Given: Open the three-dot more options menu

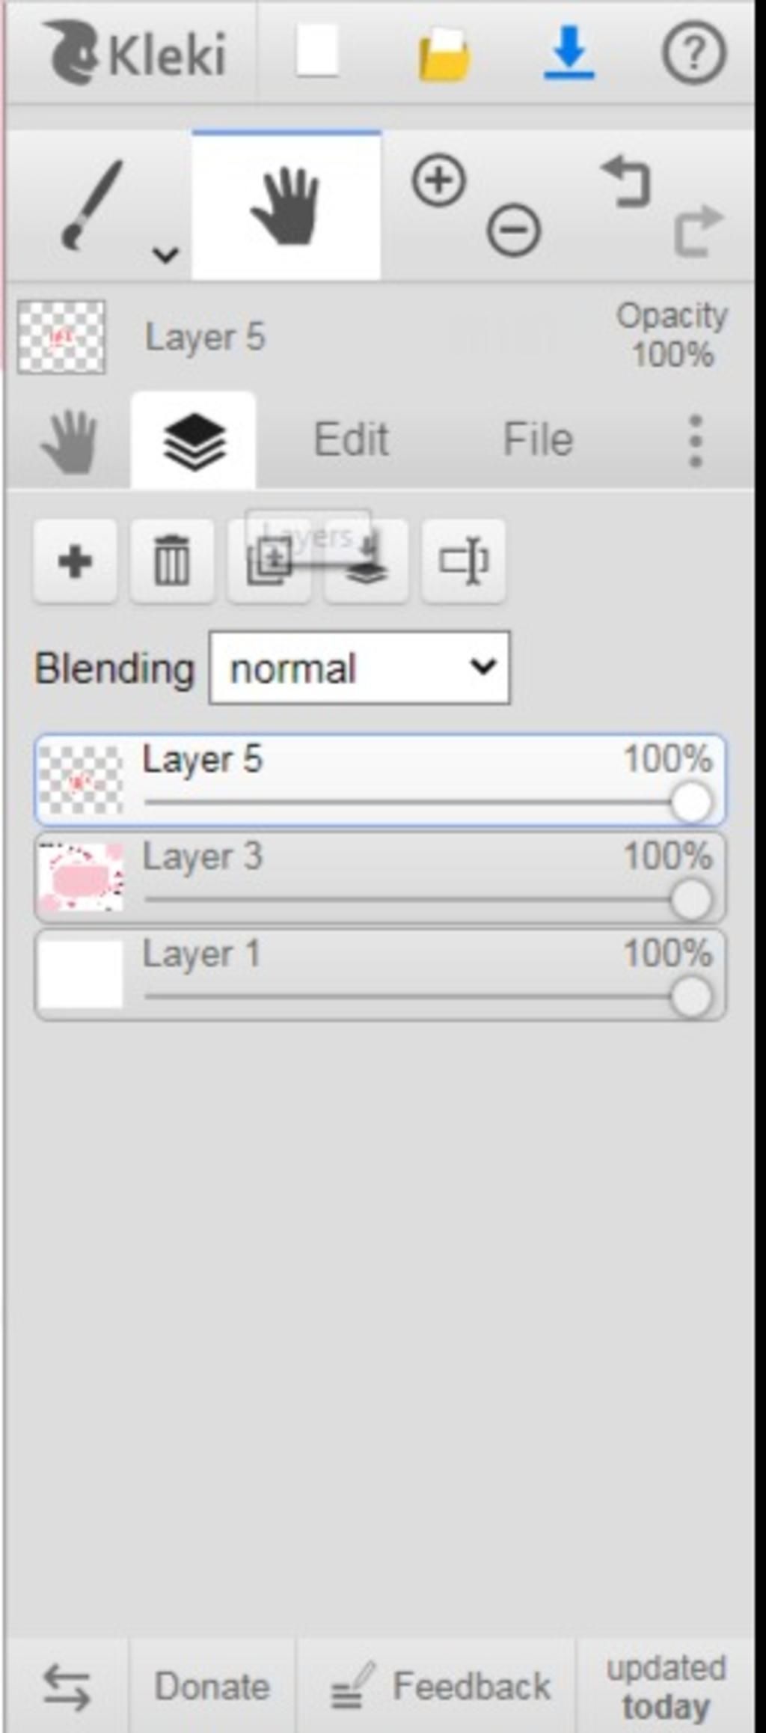Looking at the screenshot, I should (696, 441).
